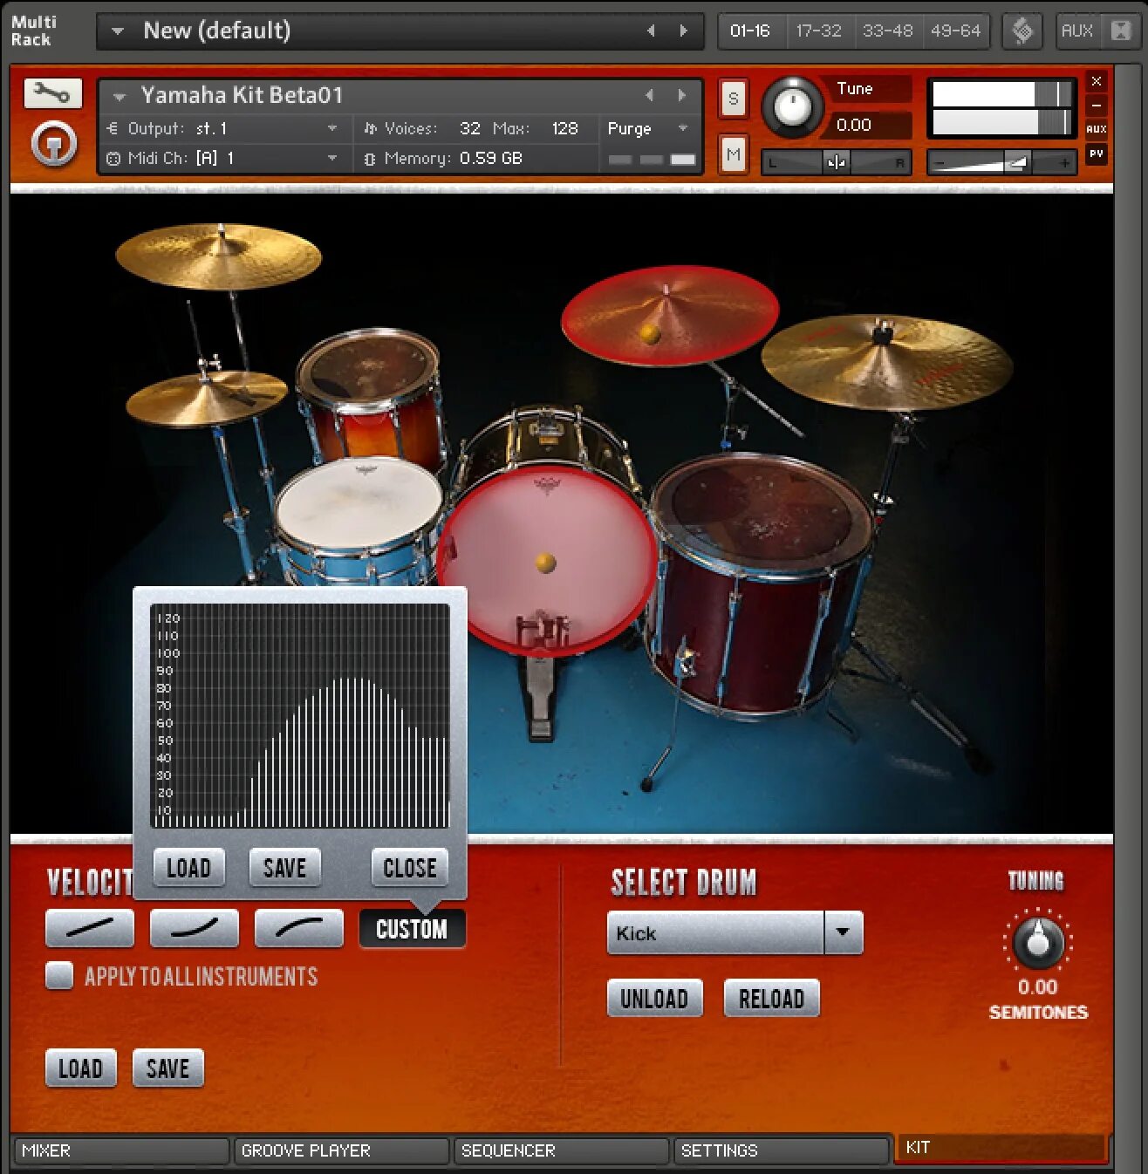This screenshot has width=1148, height=1174.
Task: Open the Select Drum Kick dropdown arrow
Action: click(x=843, y=932)
